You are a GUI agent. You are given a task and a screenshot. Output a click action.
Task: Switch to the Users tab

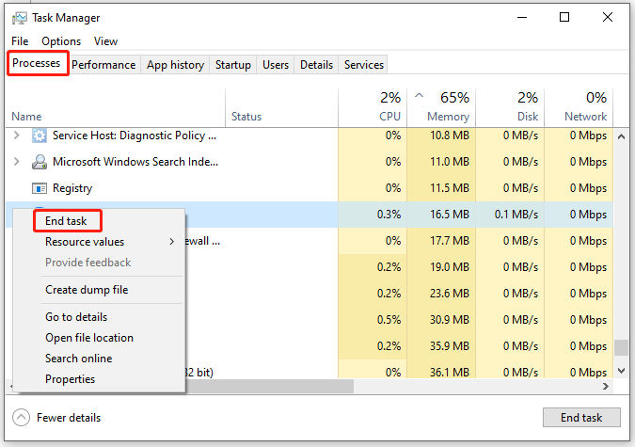tap(276, 65)
